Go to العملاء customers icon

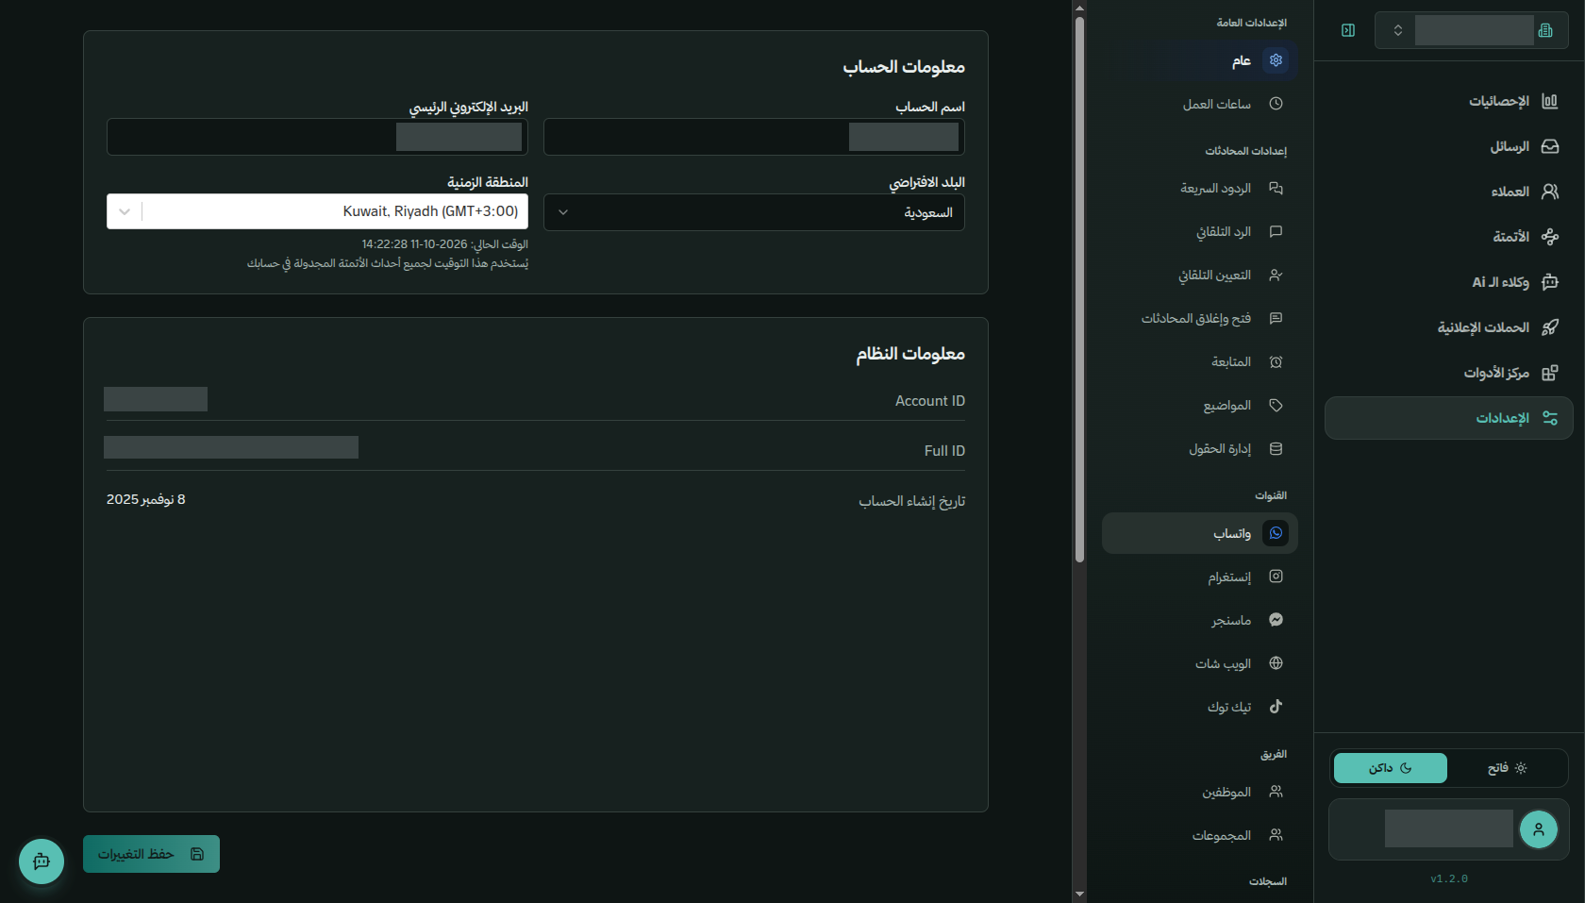pyautogui.click(x=1549, y=192)
